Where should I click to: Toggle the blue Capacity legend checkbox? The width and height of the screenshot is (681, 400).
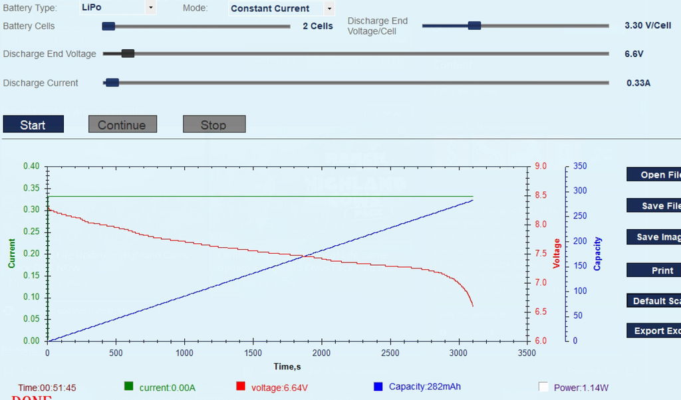pyautogui.click(x=378, y=385)
